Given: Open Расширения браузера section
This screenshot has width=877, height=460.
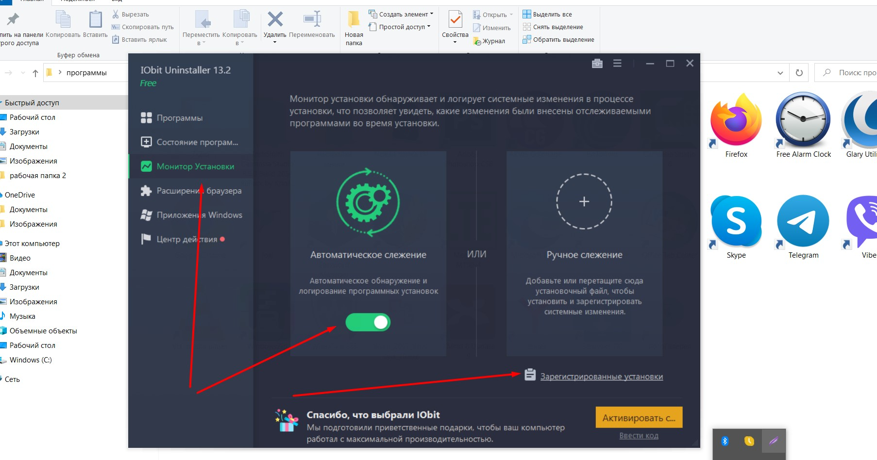Looking at the screenshot, I should tap(191, 191).
